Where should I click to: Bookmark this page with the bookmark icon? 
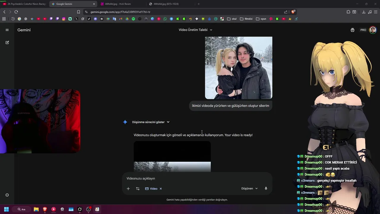[x=78, y=12]
